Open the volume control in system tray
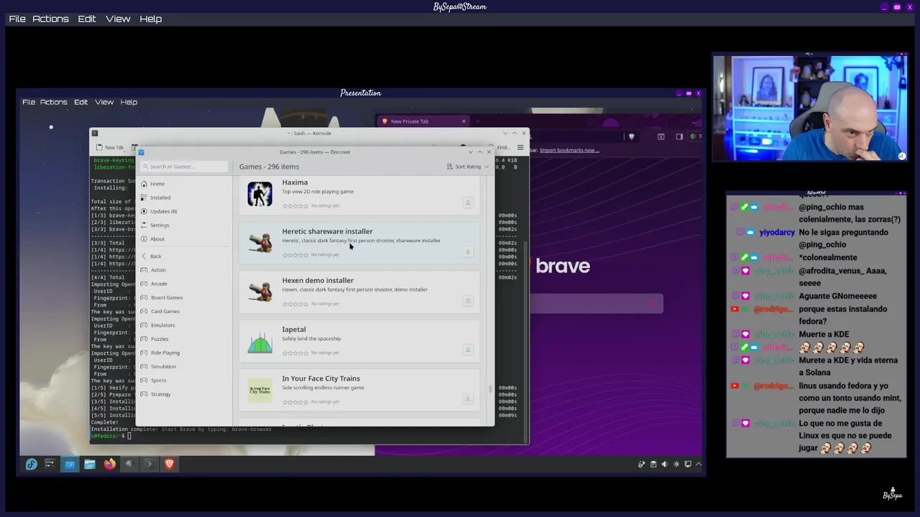This screenshot has width=920, height=517. [x=664, y=464]
